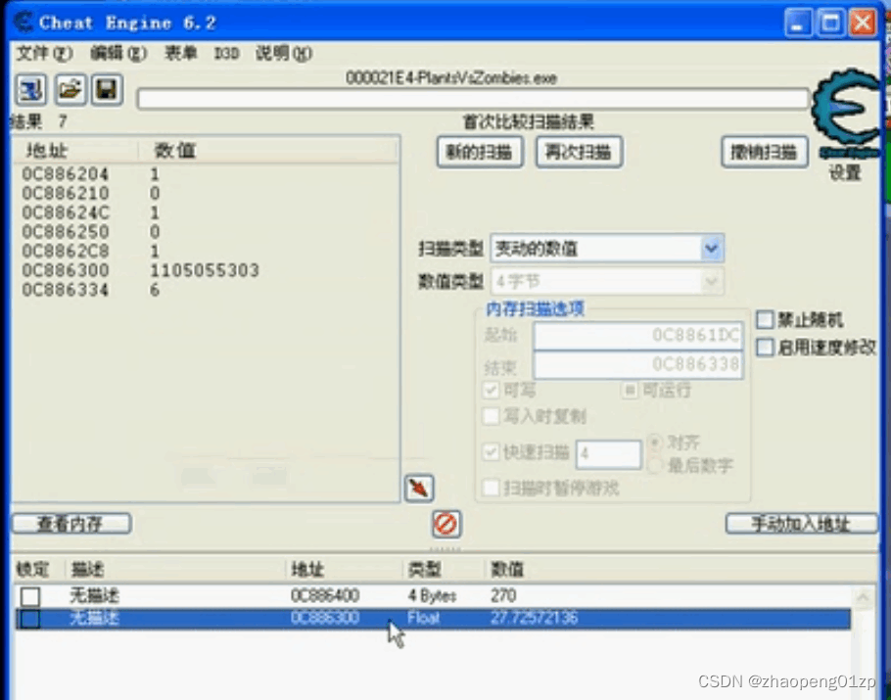Select the process list icon
The height and width of the screenshot is (700, 891).
click(30, 90)
